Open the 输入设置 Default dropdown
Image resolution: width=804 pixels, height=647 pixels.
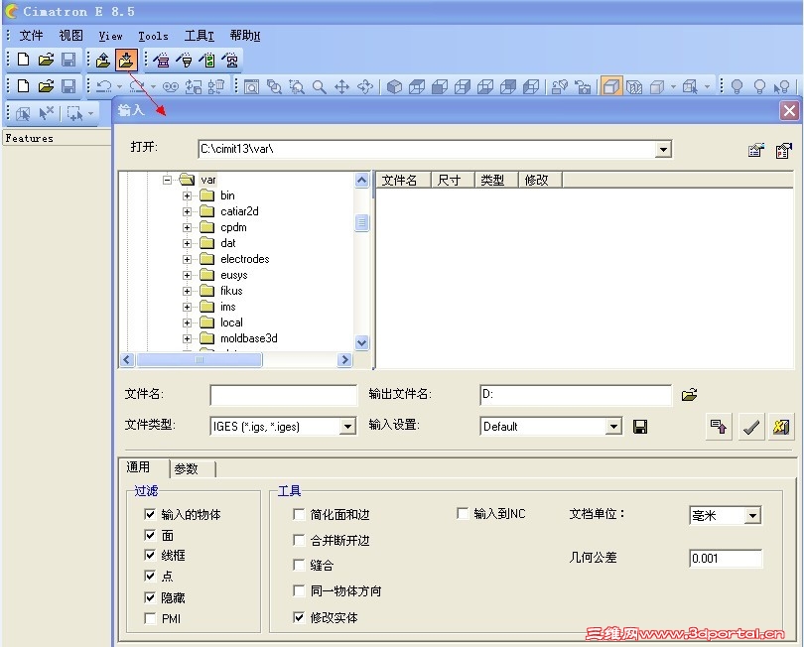[613, 426]
